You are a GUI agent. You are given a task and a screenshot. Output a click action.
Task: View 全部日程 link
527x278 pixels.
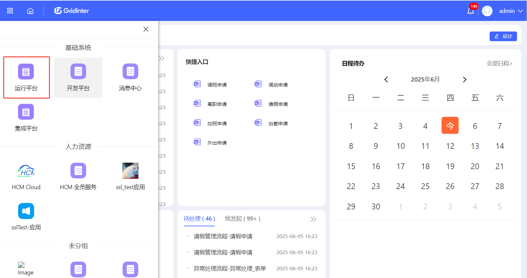[499, 63]
